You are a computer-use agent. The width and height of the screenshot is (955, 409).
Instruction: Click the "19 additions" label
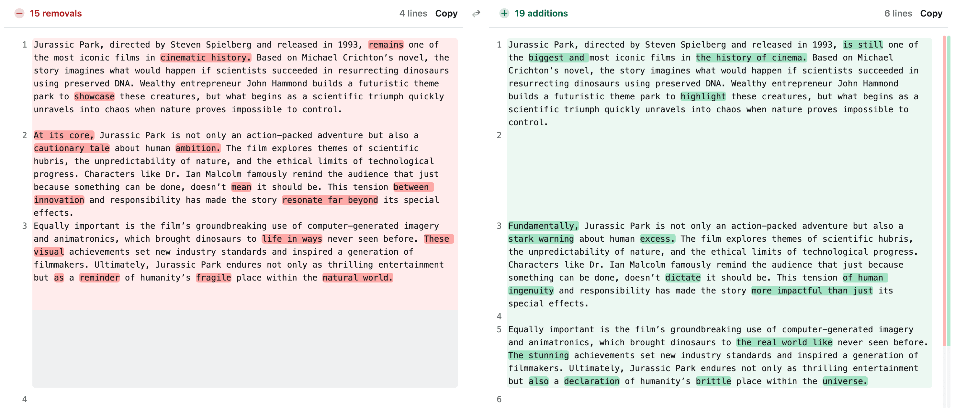pos(541,13)
